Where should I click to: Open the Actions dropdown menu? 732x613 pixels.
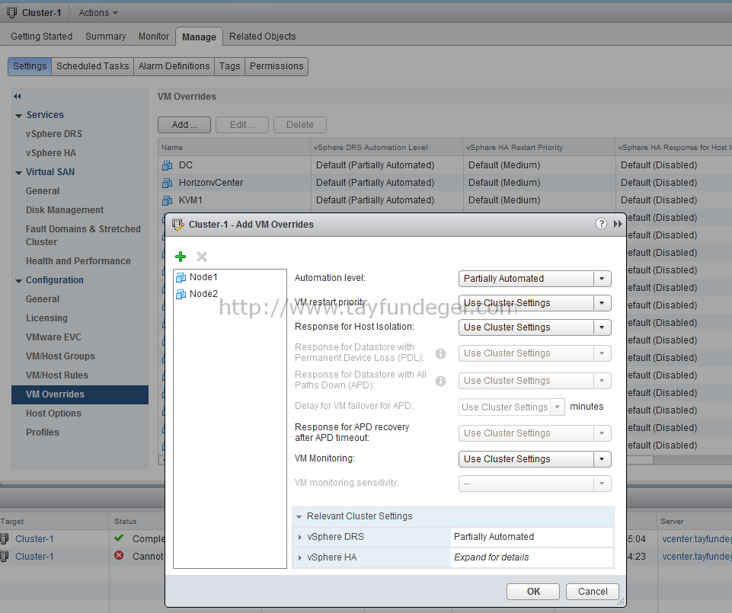tap(98, 13)
